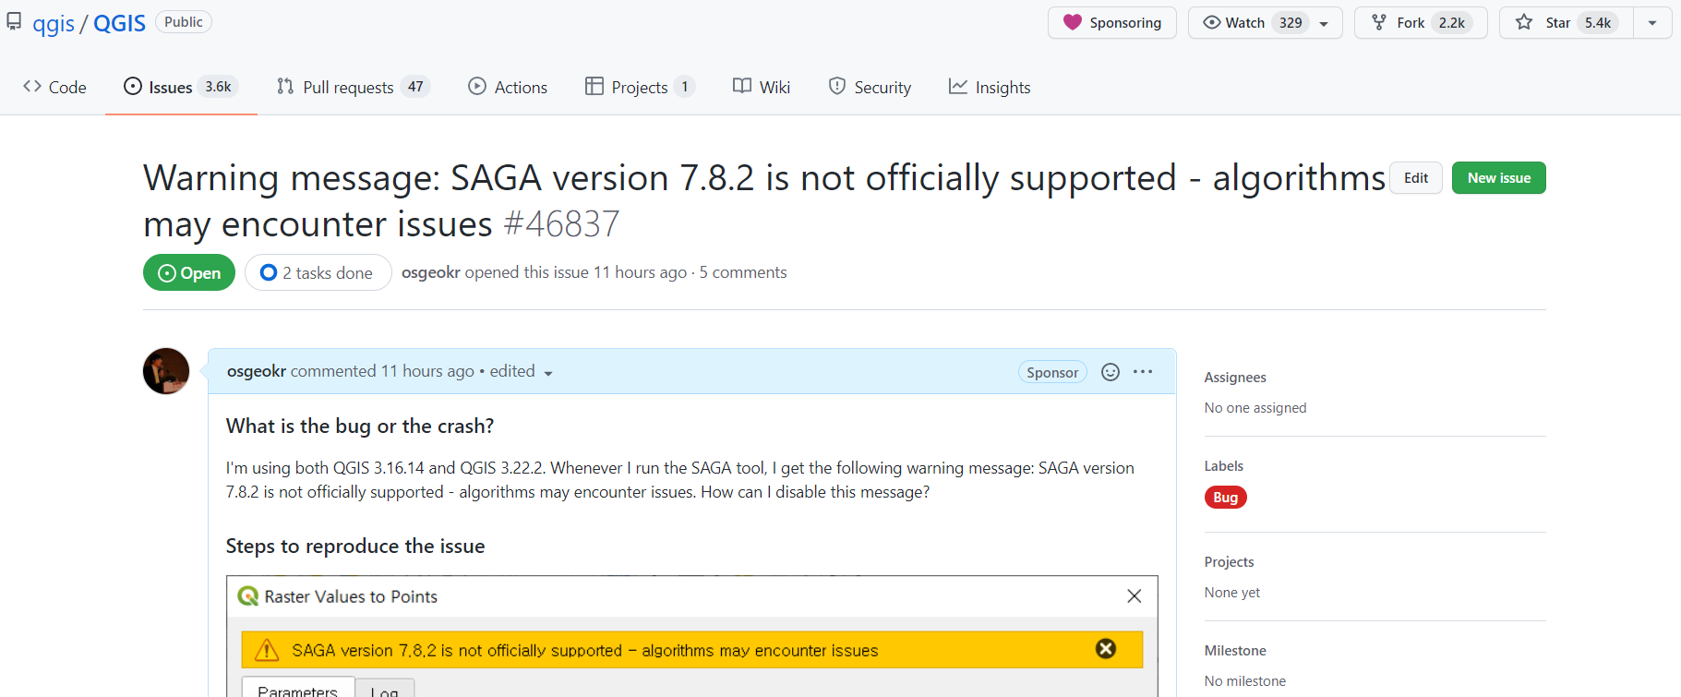The height and width of the screenshot is (697, 1681).
Task: Click the Star count 5.4k
Action: [x=1599, y=23]
